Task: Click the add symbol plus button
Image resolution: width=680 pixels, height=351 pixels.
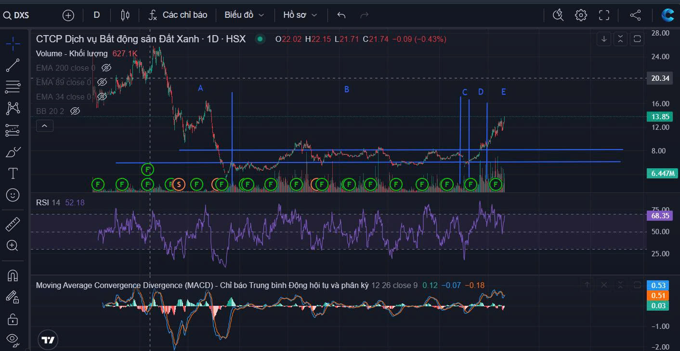Action: pyautogui.click(x=68, y=15)
